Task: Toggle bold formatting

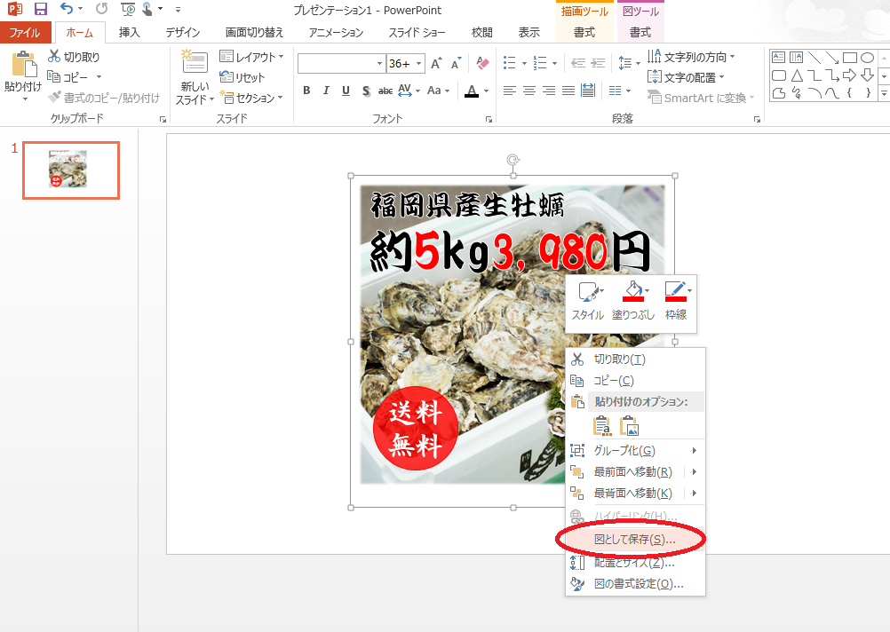Action: tap(306, 91)
